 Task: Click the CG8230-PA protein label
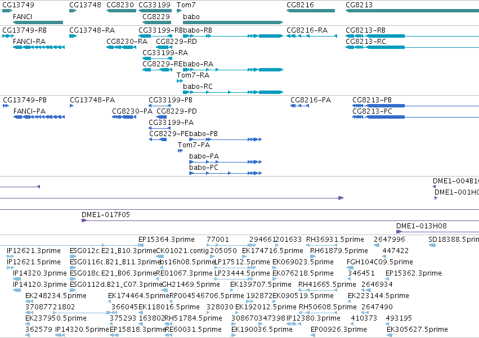point(132,111)
